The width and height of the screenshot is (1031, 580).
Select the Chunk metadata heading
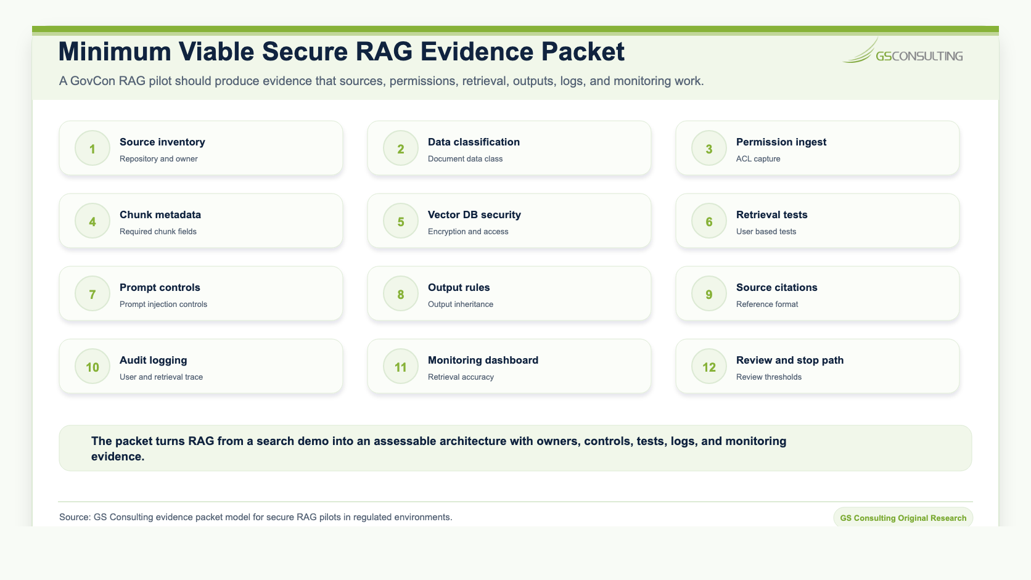coord(160,214)
